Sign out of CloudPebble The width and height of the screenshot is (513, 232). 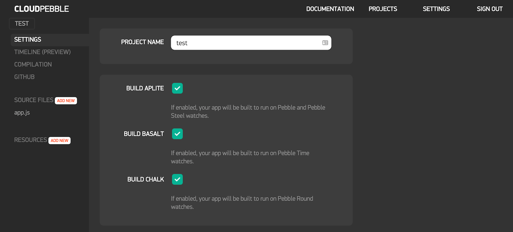(489, 9)
